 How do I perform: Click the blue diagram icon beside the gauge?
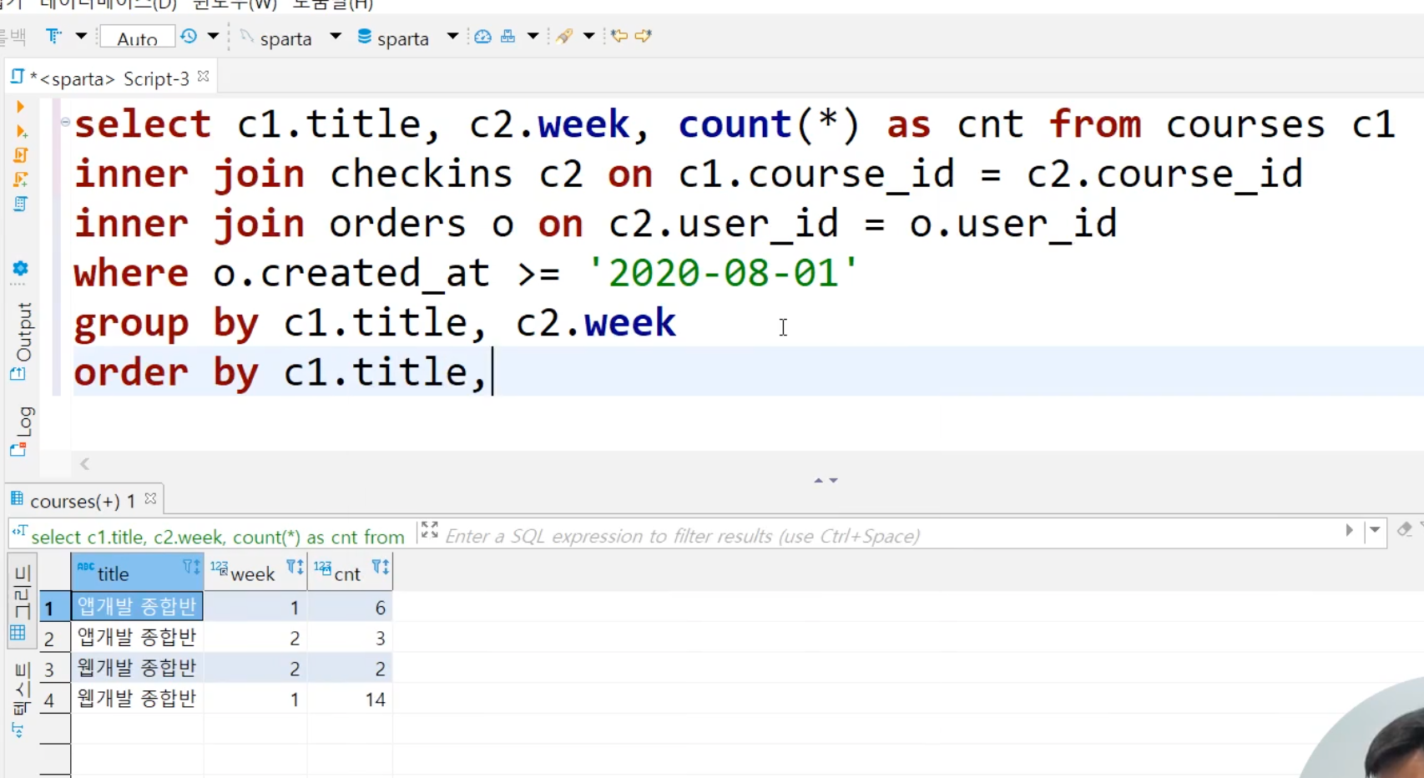tap(507, 36)
